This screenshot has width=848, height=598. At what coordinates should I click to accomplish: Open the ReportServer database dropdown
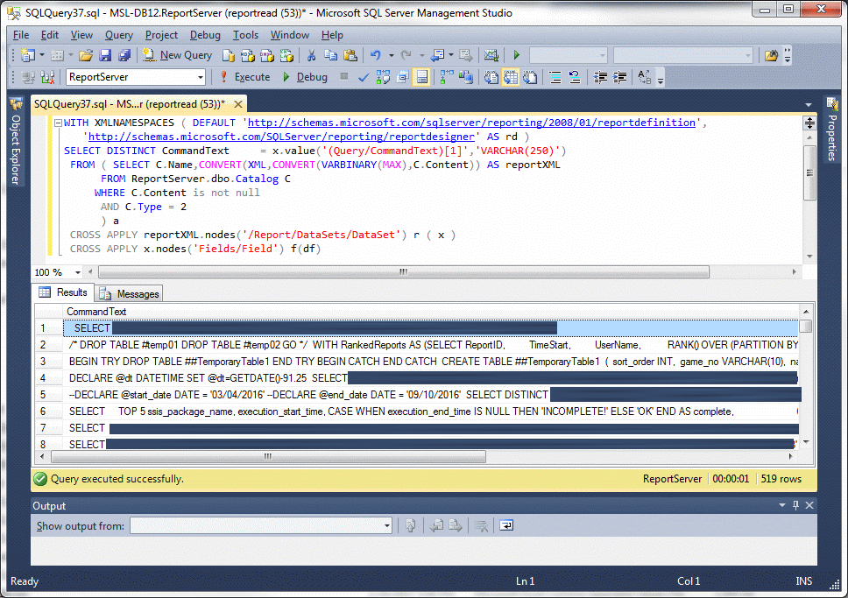200,77
